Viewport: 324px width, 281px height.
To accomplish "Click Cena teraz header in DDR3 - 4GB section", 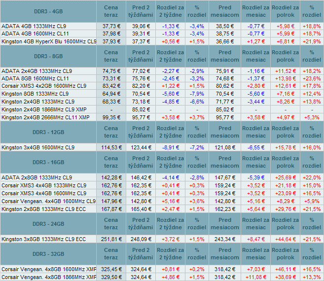I will [111, 11].
